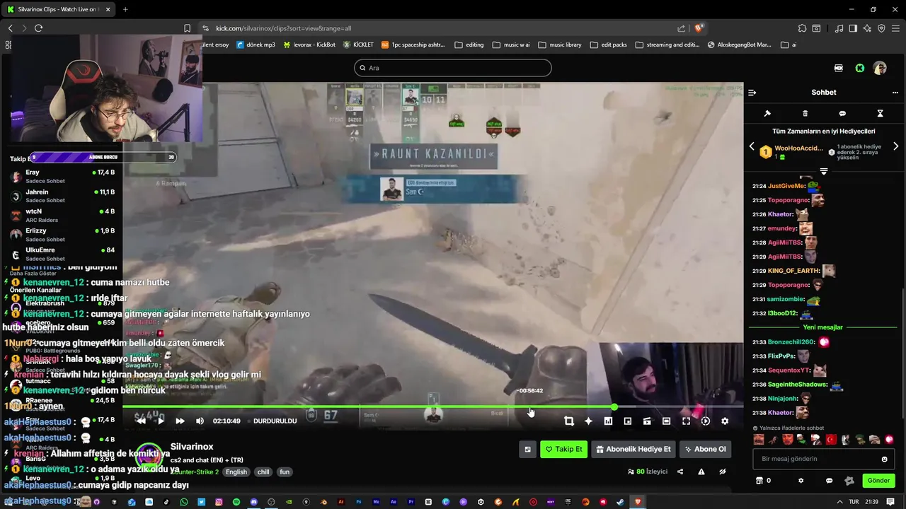Click the trash clear chat icon
Screen dimensions: 906x509
805,113
